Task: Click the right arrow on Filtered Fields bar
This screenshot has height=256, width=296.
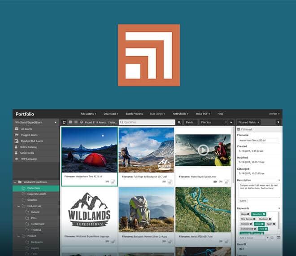Action: click(x=278, y=122)
